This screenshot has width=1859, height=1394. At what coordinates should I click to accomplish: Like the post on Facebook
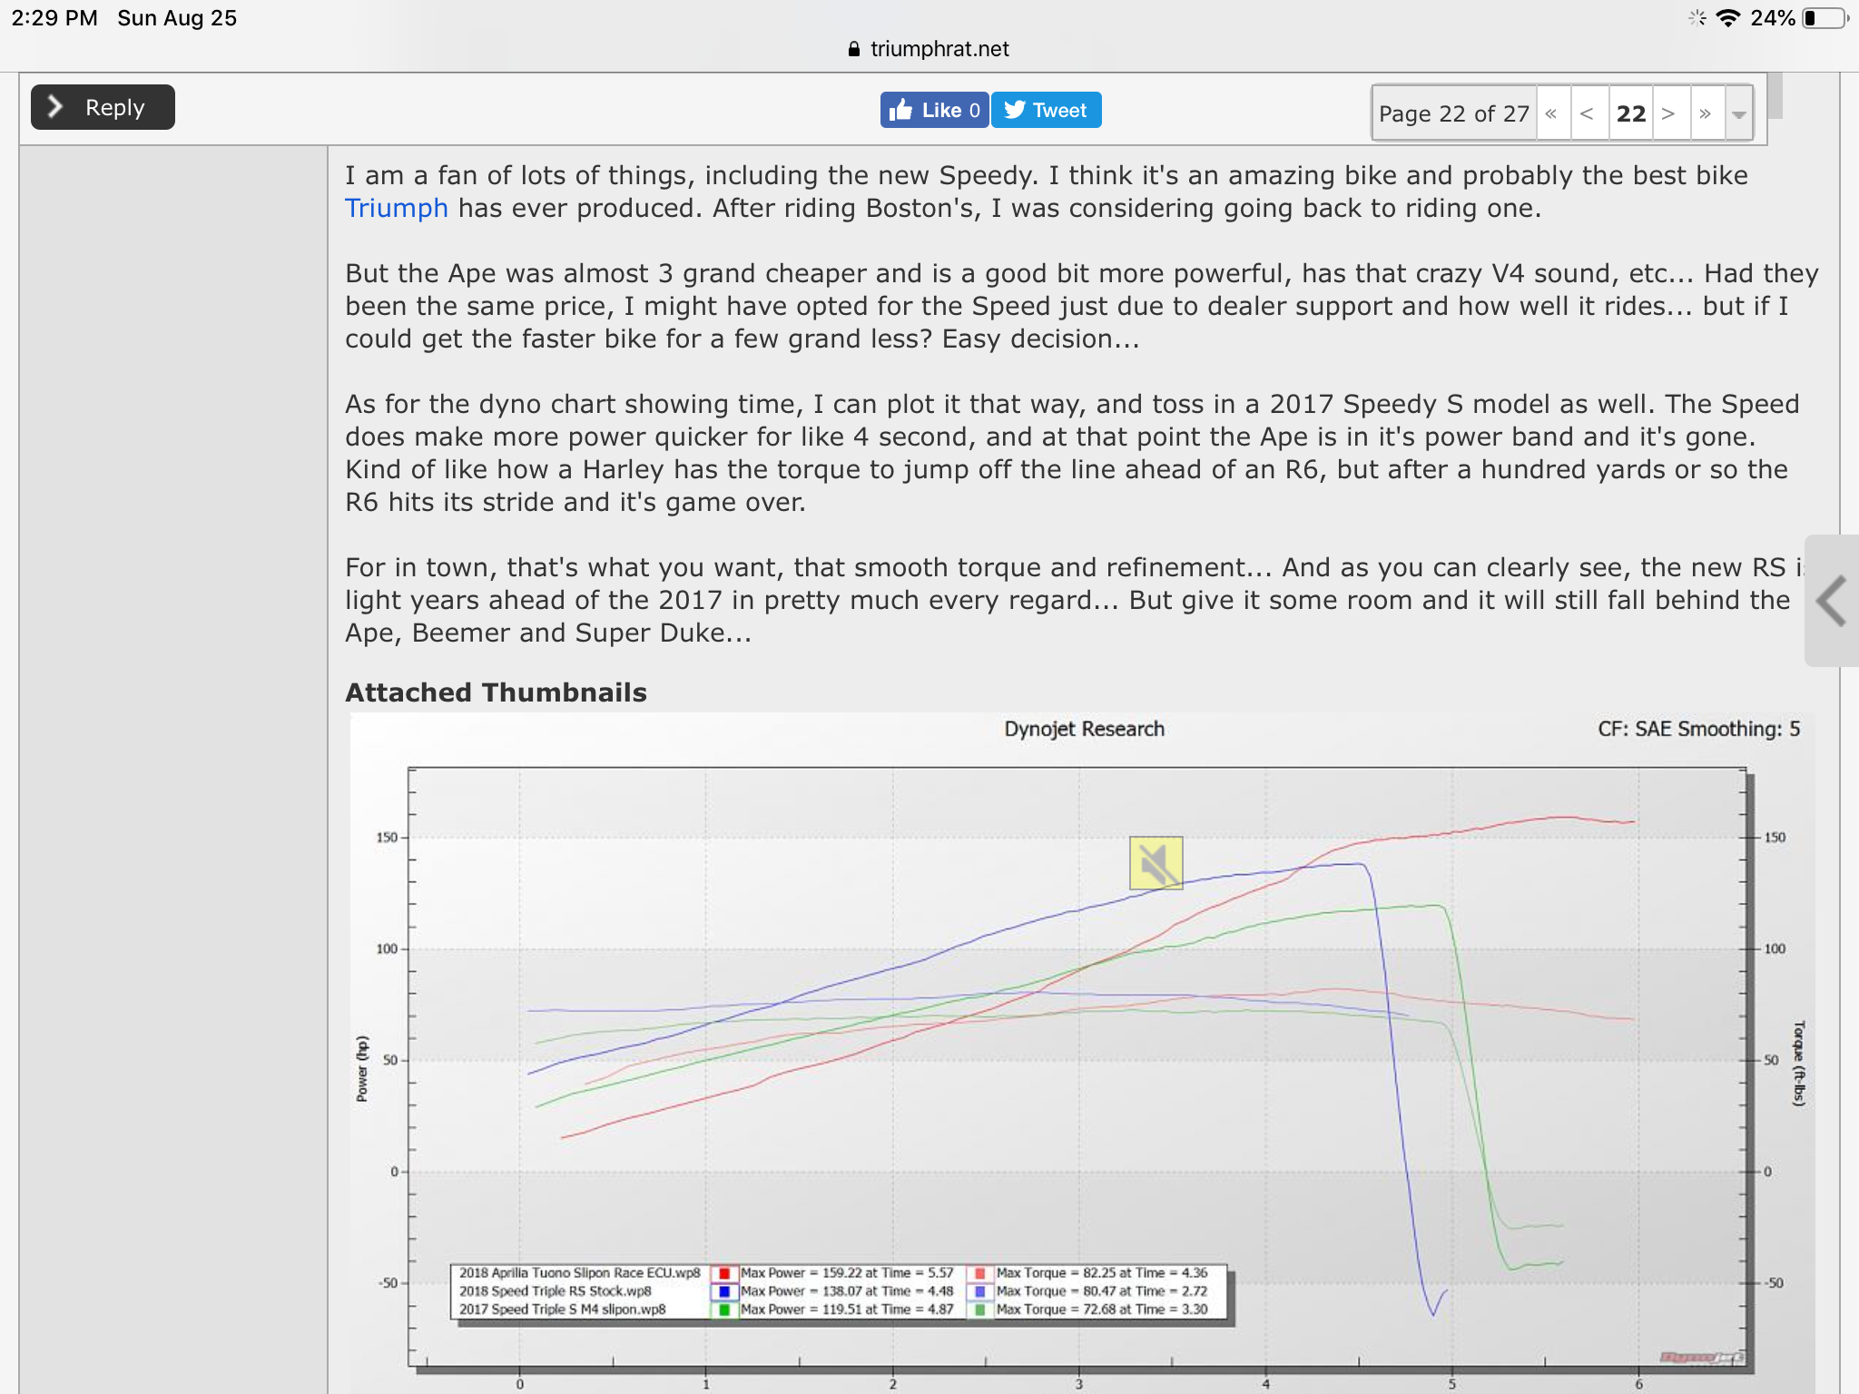coord(934,110)
